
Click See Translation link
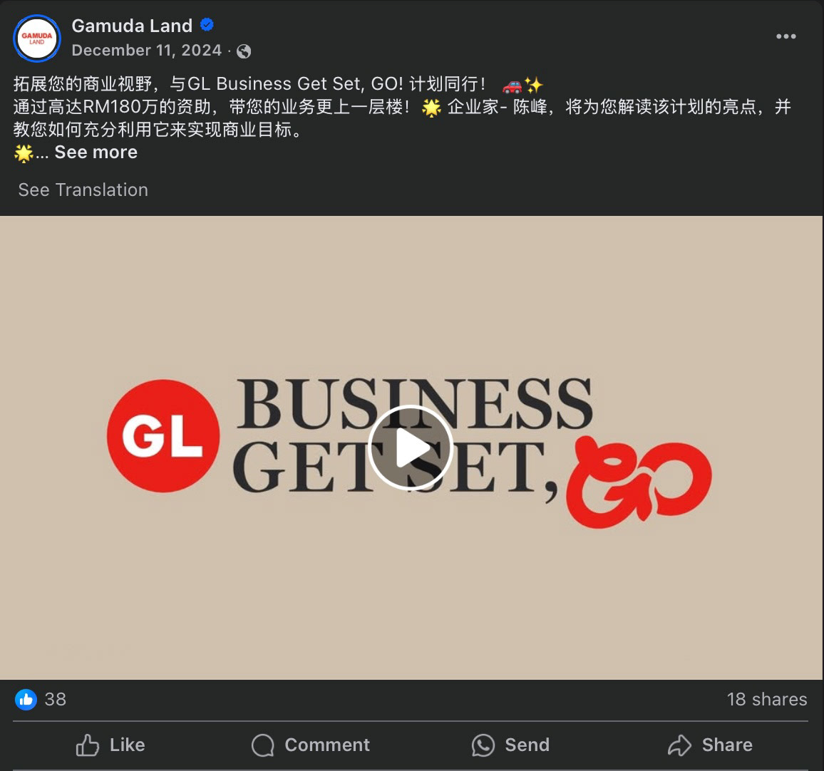pyautogui.click(x=83, y=190)
